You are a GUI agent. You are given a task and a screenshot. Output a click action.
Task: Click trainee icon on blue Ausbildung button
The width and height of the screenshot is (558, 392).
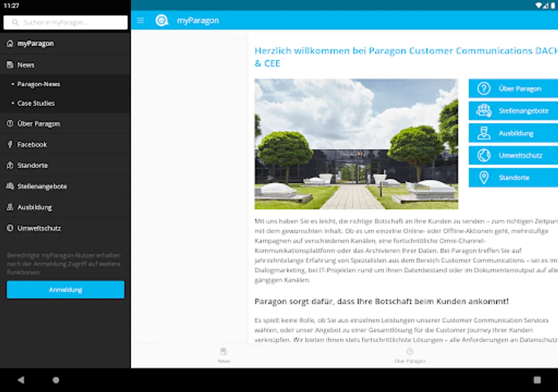(x=484, y=133)
